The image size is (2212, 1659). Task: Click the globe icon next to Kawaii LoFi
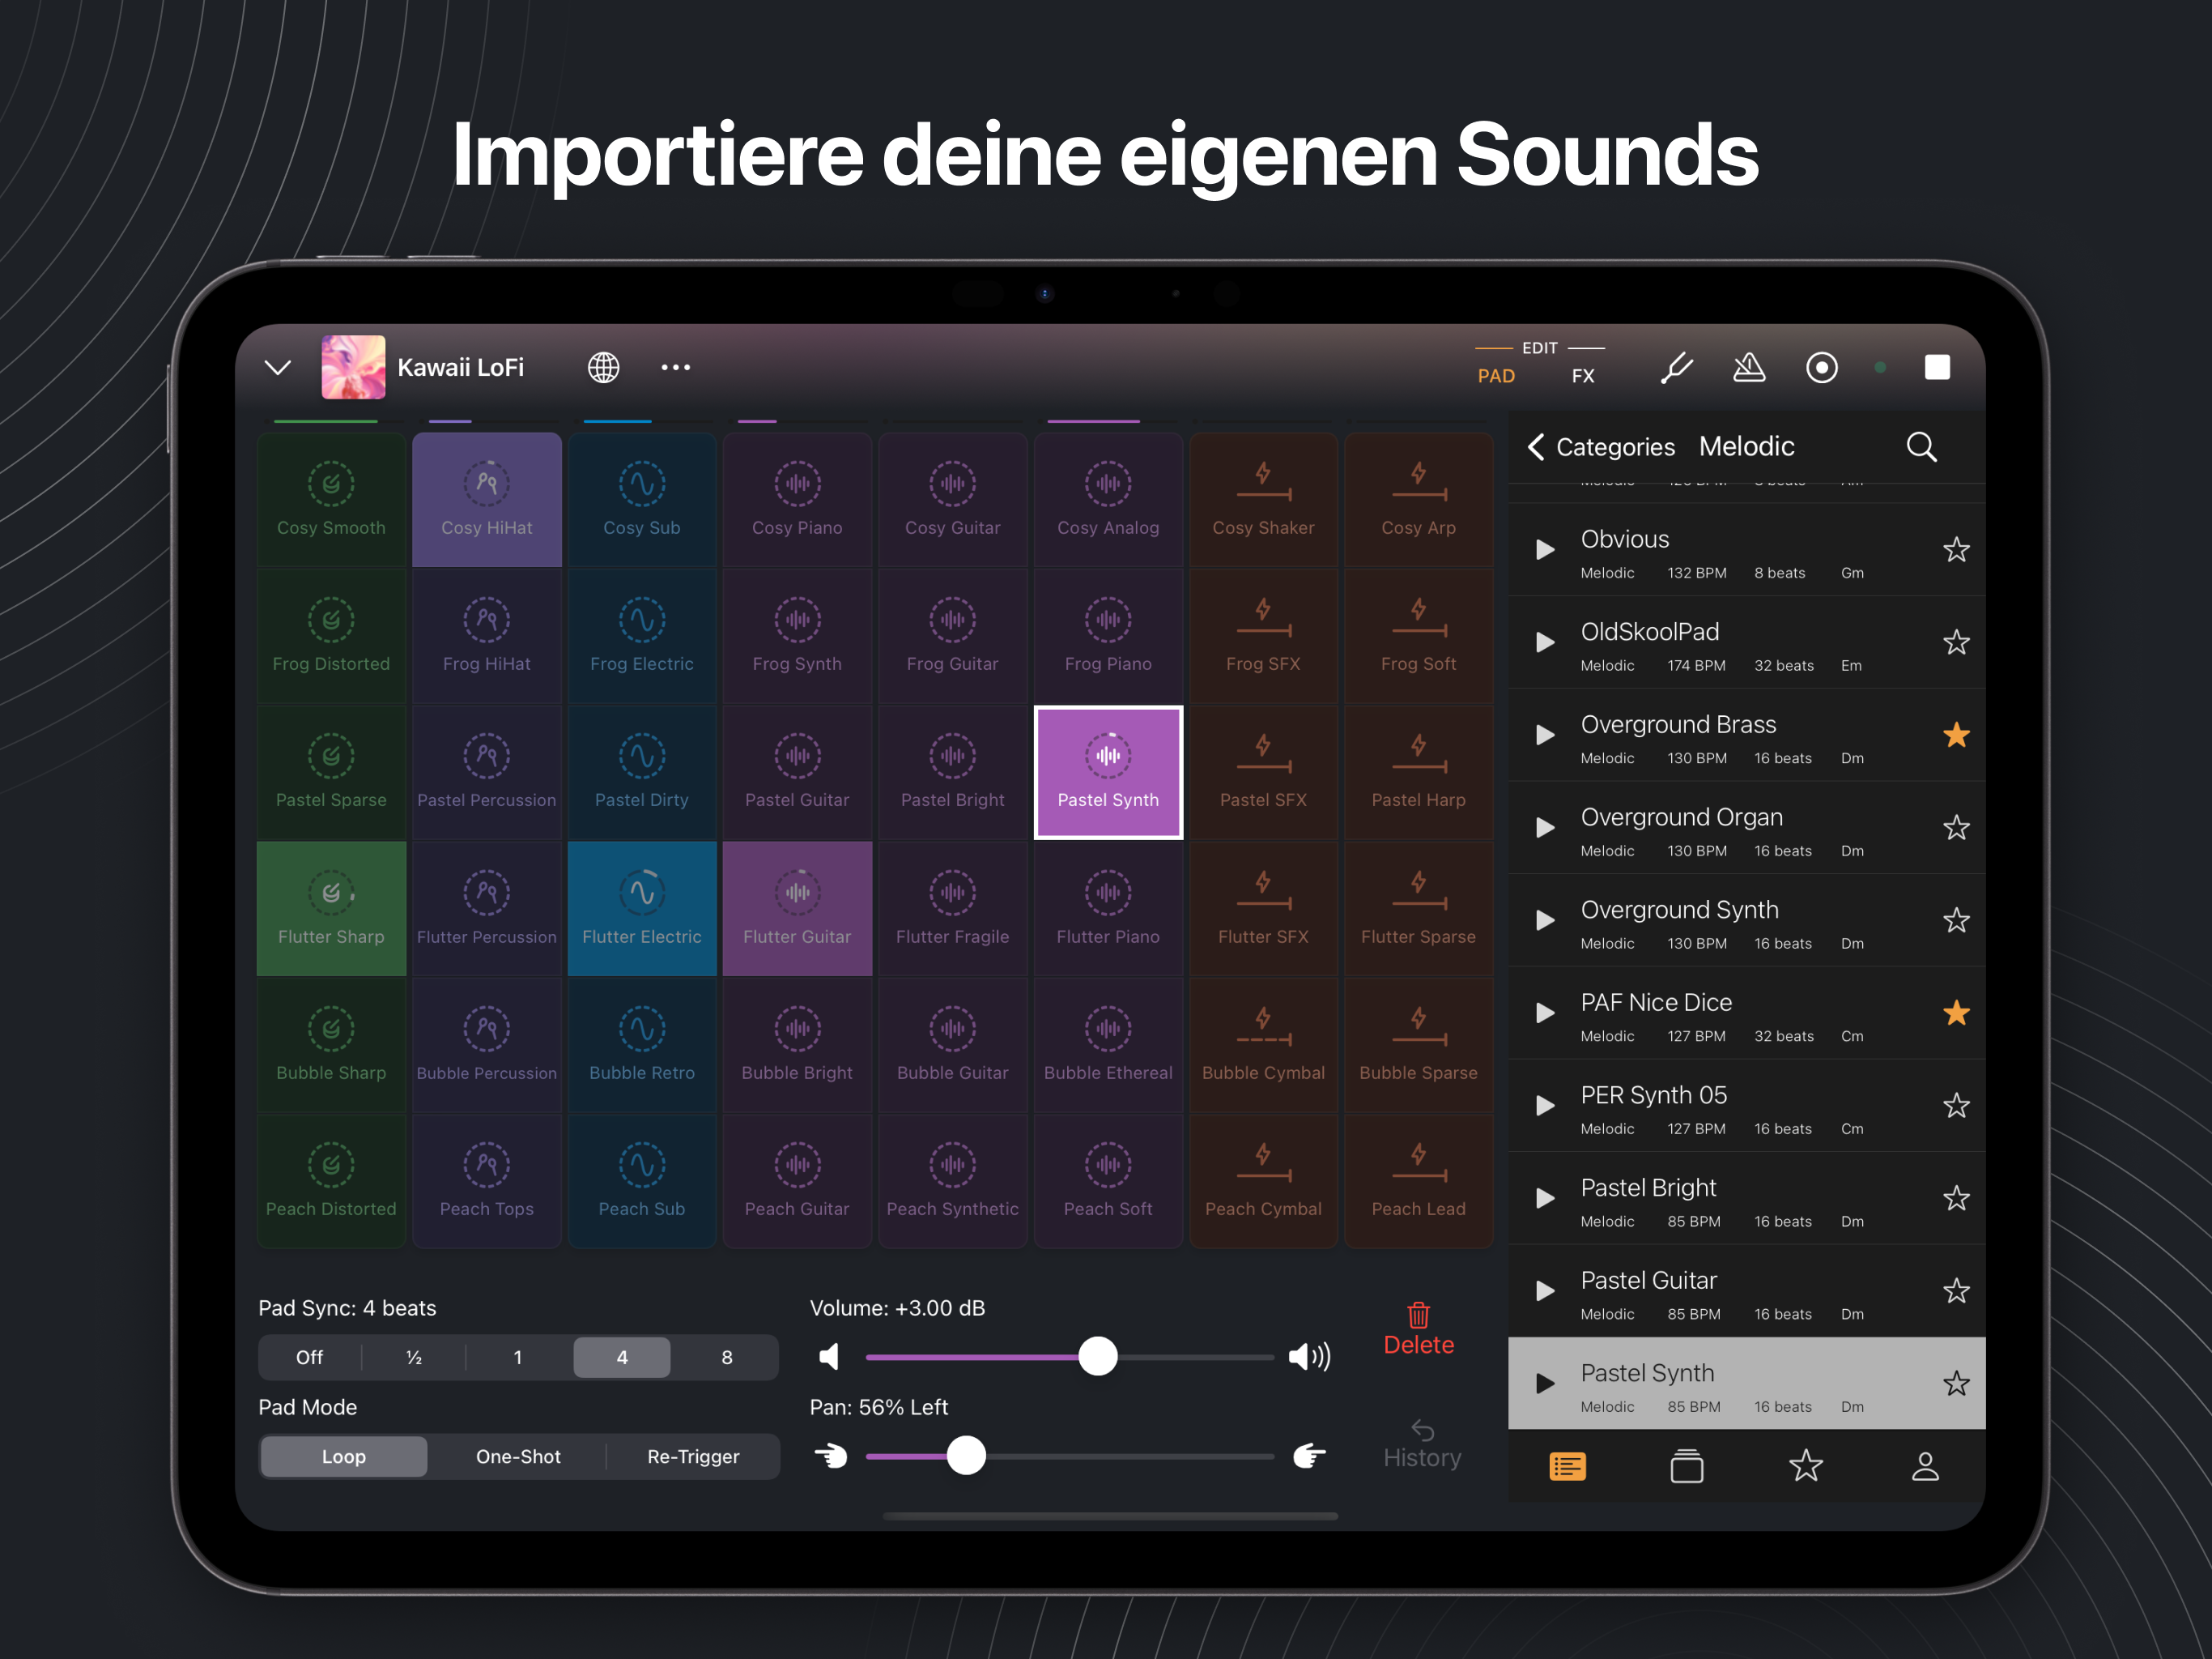coord(603,367)
